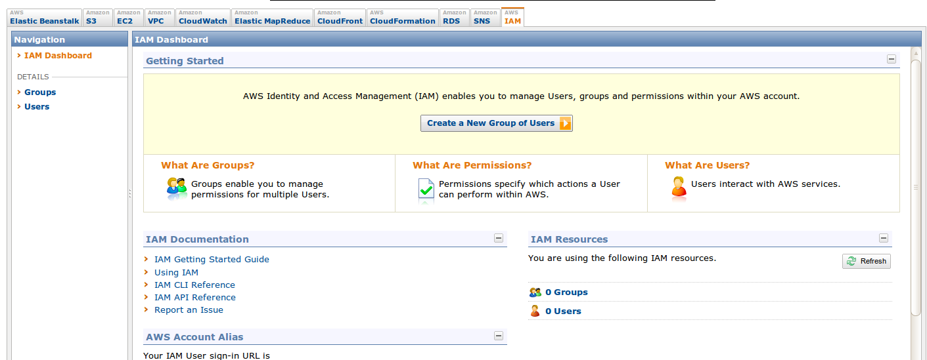Collapse the Getting Started section
The width and height of the screenshot is (927, 360).
[x=892, y=59]
